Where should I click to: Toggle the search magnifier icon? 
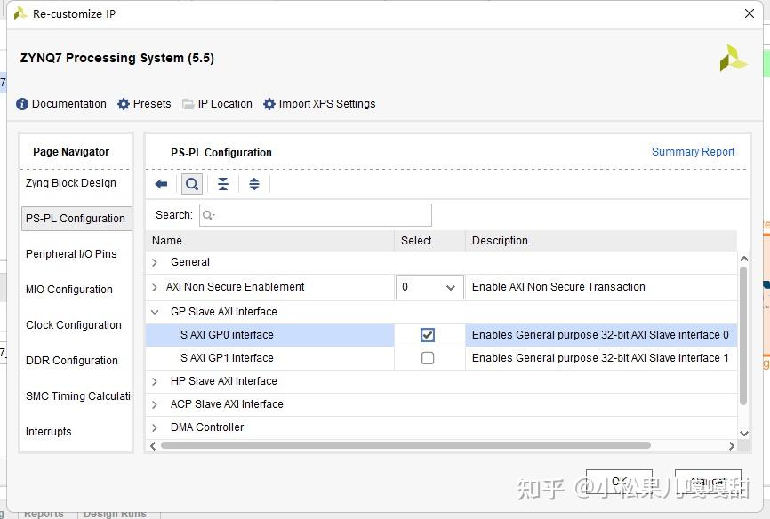click(x=191, y=184)
